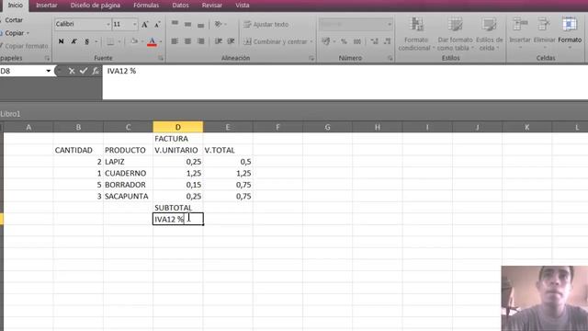
Task: Align text to top of cell
Action: 175,25
